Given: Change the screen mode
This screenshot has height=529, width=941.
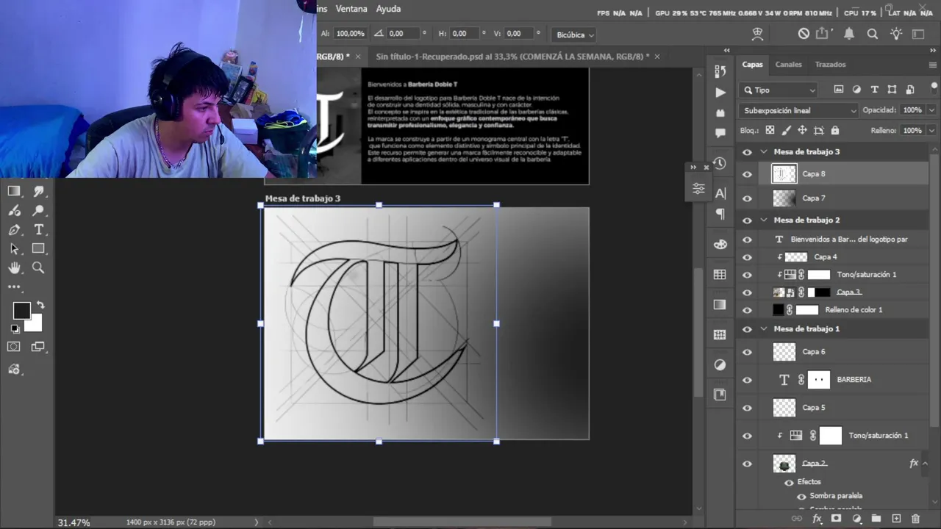Looking at the screenshot, I should (38, 347).
